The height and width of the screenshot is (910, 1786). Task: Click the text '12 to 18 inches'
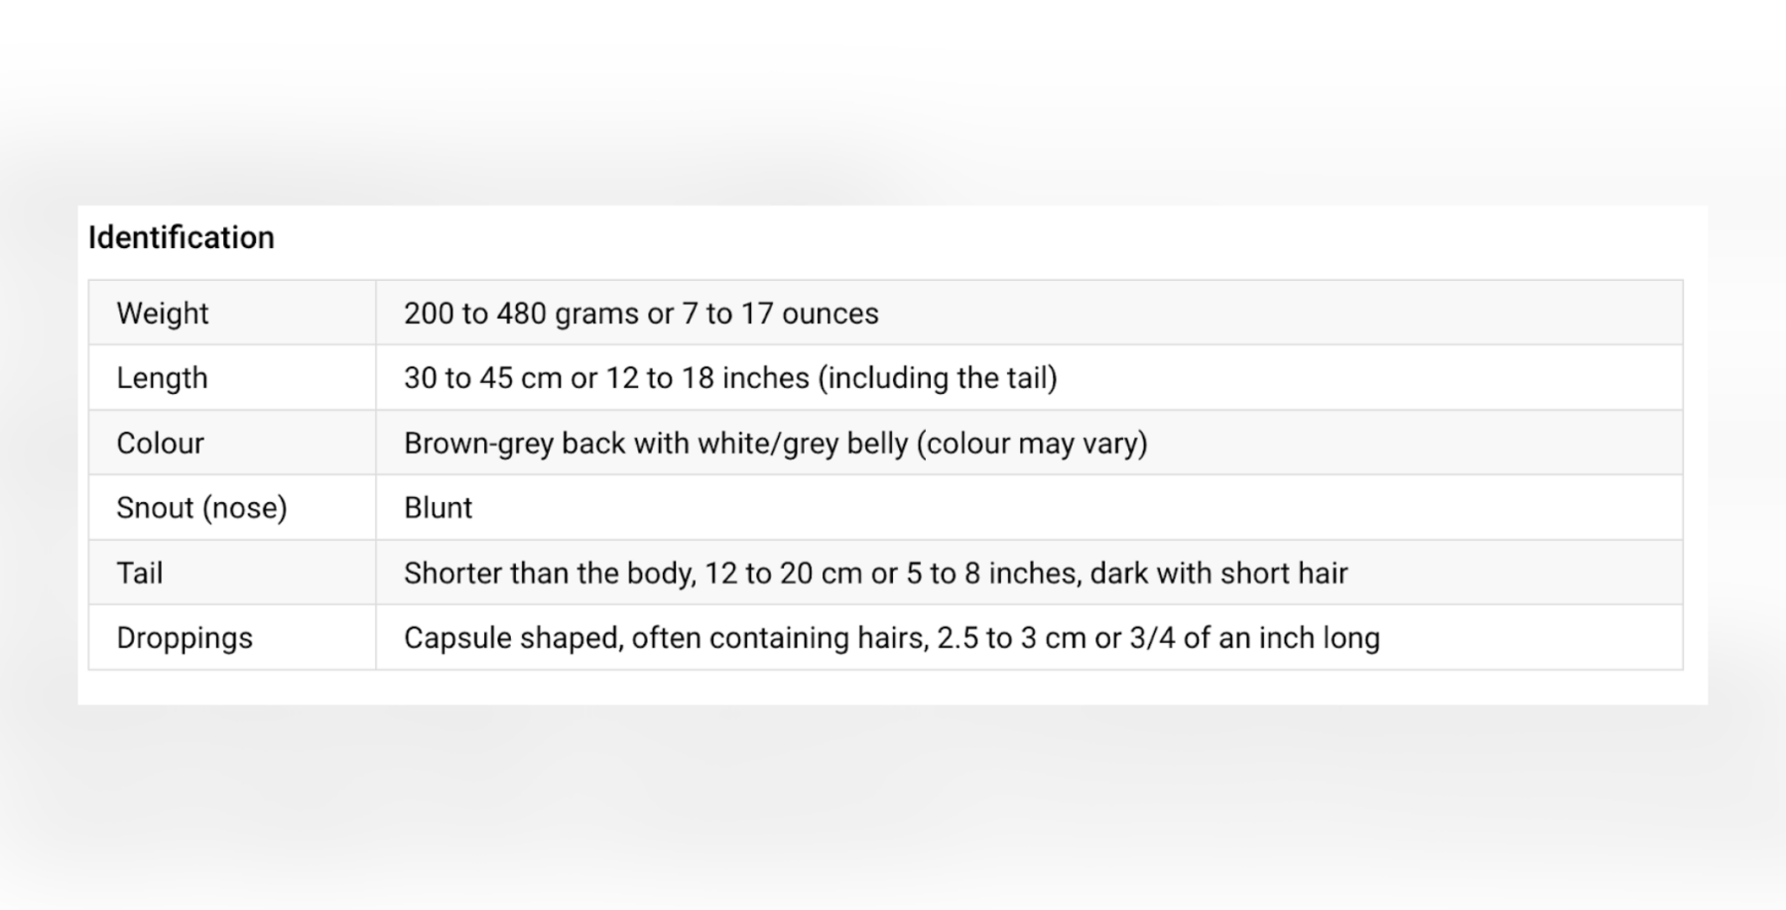point(707,378)
